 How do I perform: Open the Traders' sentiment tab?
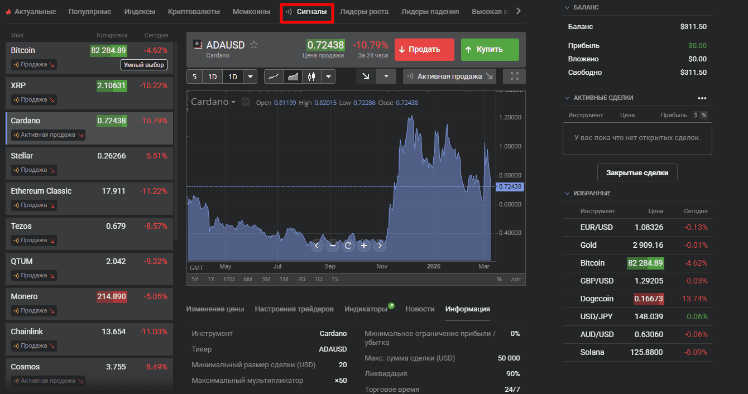294,309
